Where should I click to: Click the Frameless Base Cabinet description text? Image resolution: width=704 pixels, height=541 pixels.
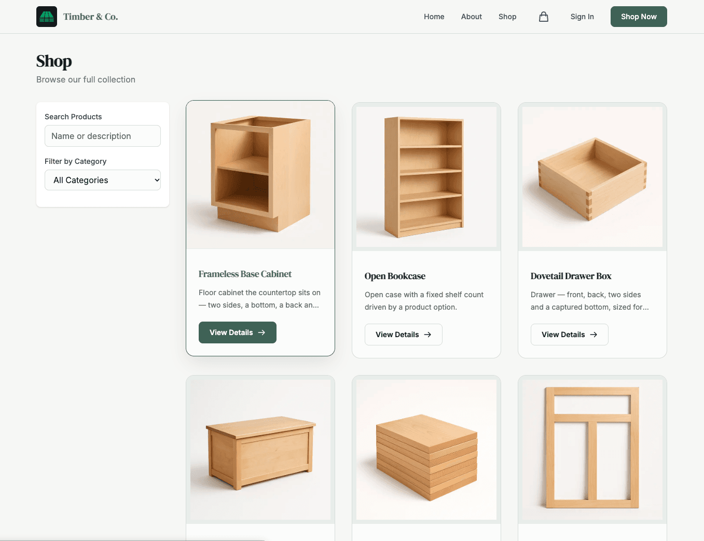(259, 299)
